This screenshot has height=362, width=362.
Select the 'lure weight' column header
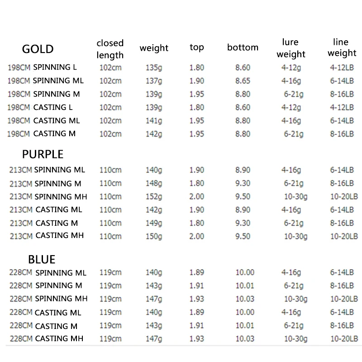pos(291,48)
